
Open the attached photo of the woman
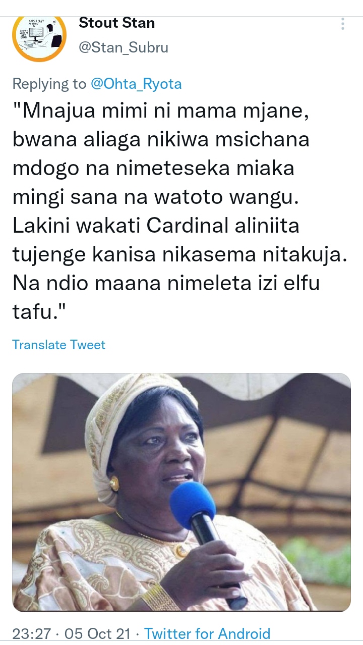coord(181,492)
